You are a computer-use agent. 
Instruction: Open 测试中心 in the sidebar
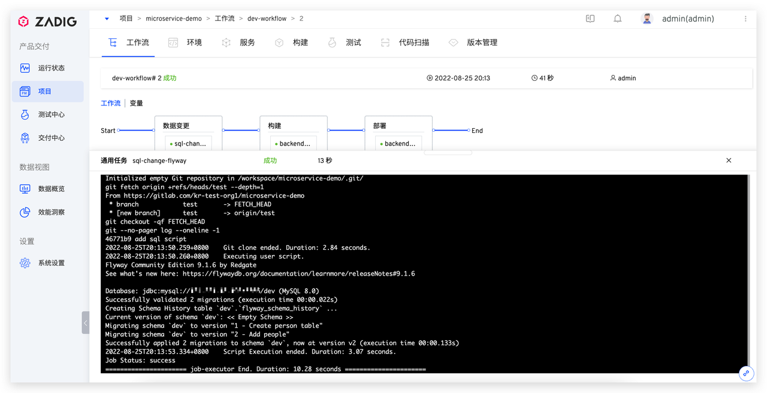(48, 114)
